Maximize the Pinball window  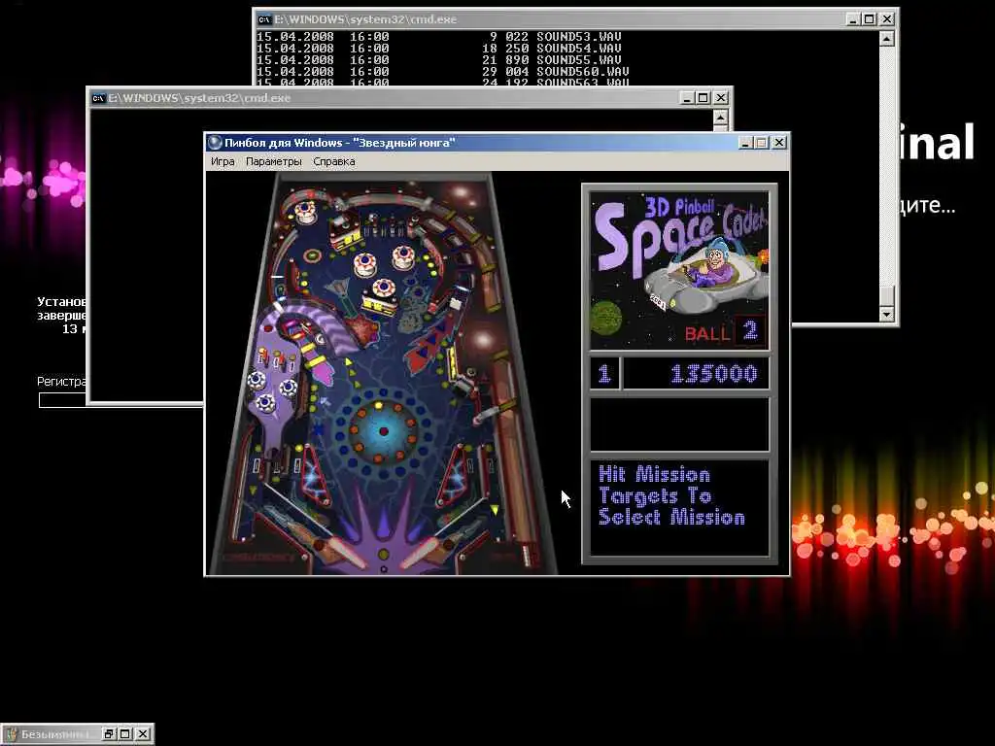(761, 143)
